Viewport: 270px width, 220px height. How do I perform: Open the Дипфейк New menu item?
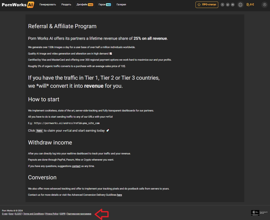point(85,5)
